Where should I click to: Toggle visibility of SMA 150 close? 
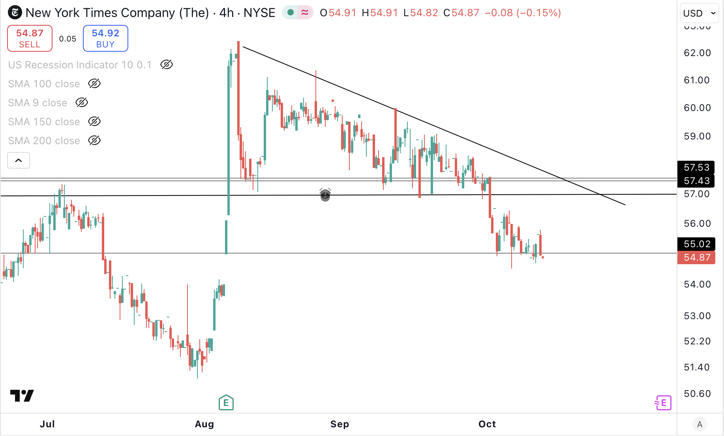coord(94,122)
